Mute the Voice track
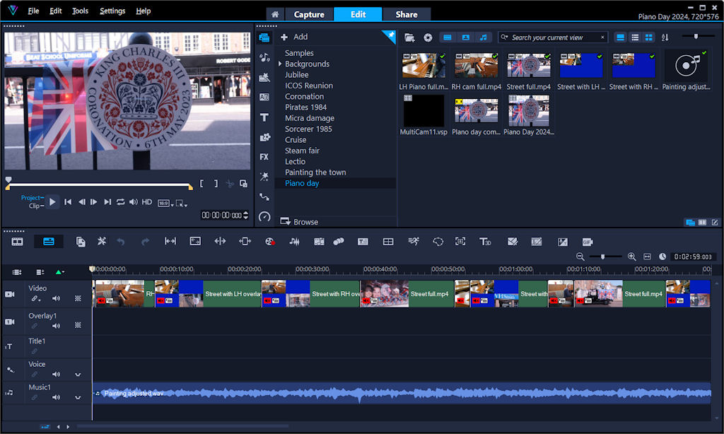724x434 pixels. [56, 375]
